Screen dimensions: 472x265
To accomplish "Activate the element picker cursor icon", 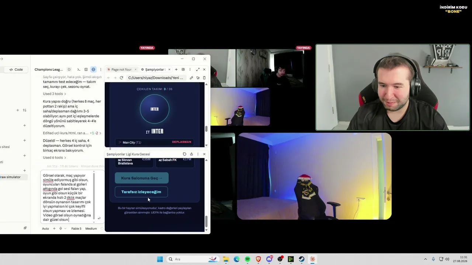I will (198, 78).
